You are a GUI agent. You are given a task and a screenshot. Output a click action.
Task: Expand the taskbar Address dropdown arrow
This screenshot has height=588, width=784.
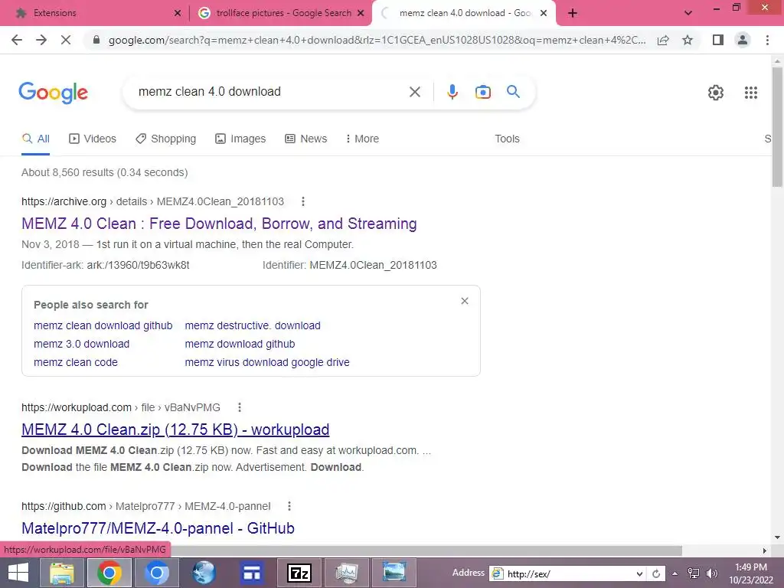pos(639,573)
